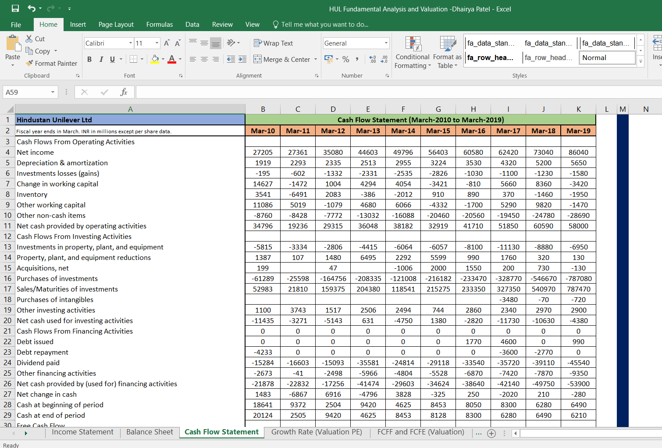
Task: Apply the yellow Fill Color bucket
Action: coord(155,59)
